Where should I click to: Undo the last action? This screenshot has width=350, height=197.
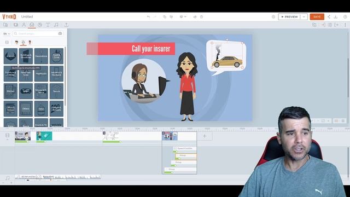coord(148,17)
